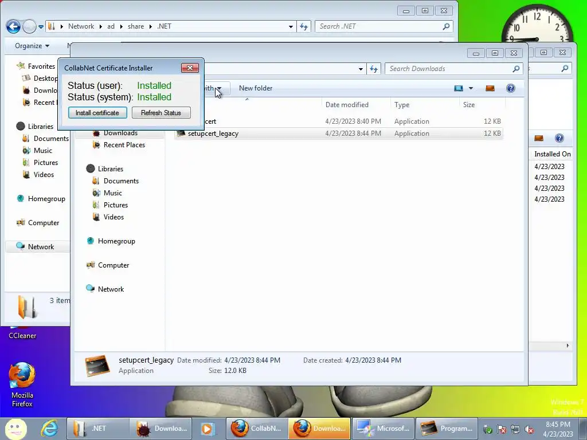Open Pictures in the .NET window sidebar
Screen dimensions: 587x440
[46, 162]
